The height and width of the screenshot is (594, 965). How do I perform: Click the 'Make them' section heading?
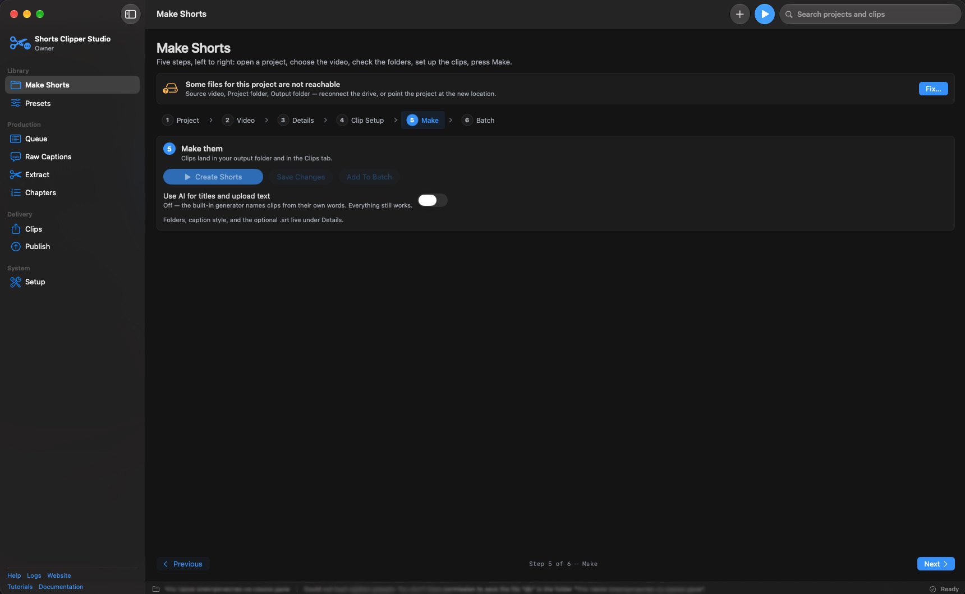point(202,149)
